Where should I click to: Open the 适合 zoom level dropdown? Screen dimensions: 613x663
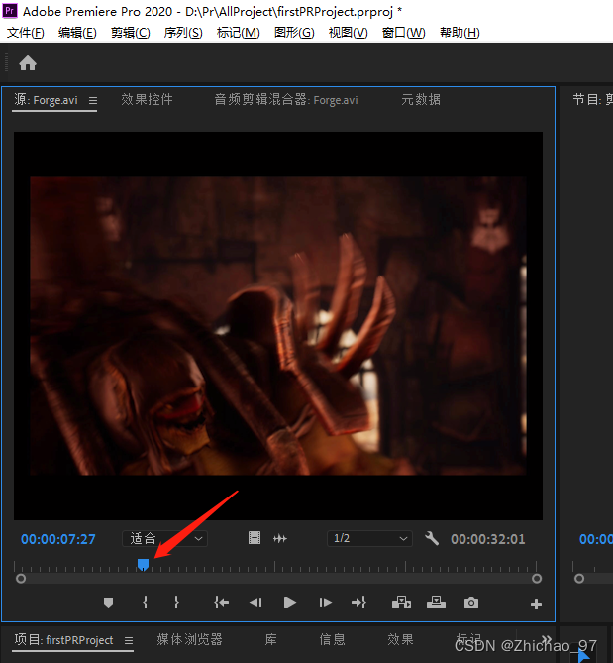164,539
